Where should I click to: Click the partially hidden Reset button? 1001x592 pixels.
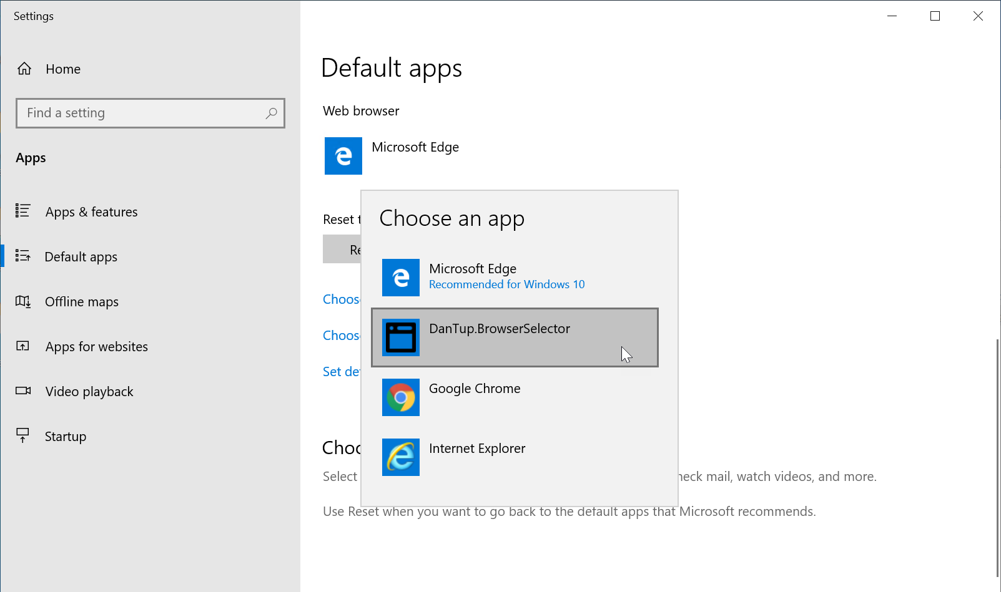click(x=342, y=249)
